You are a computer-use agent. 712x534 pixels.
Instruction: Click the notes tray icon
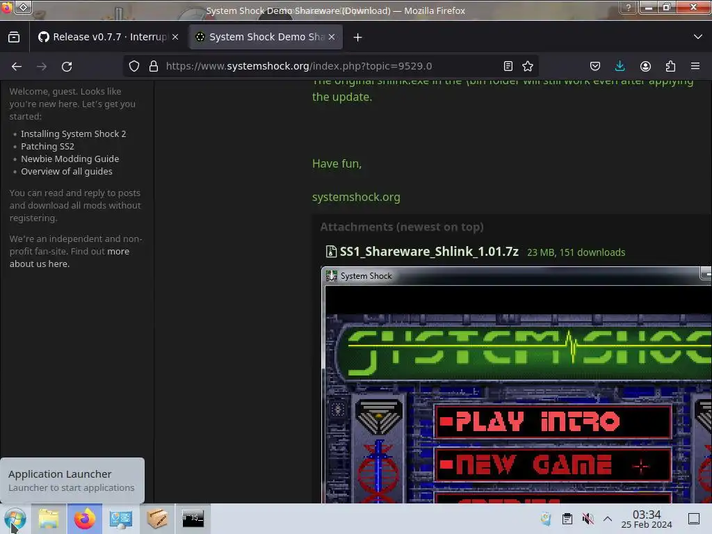click(547, 519)
